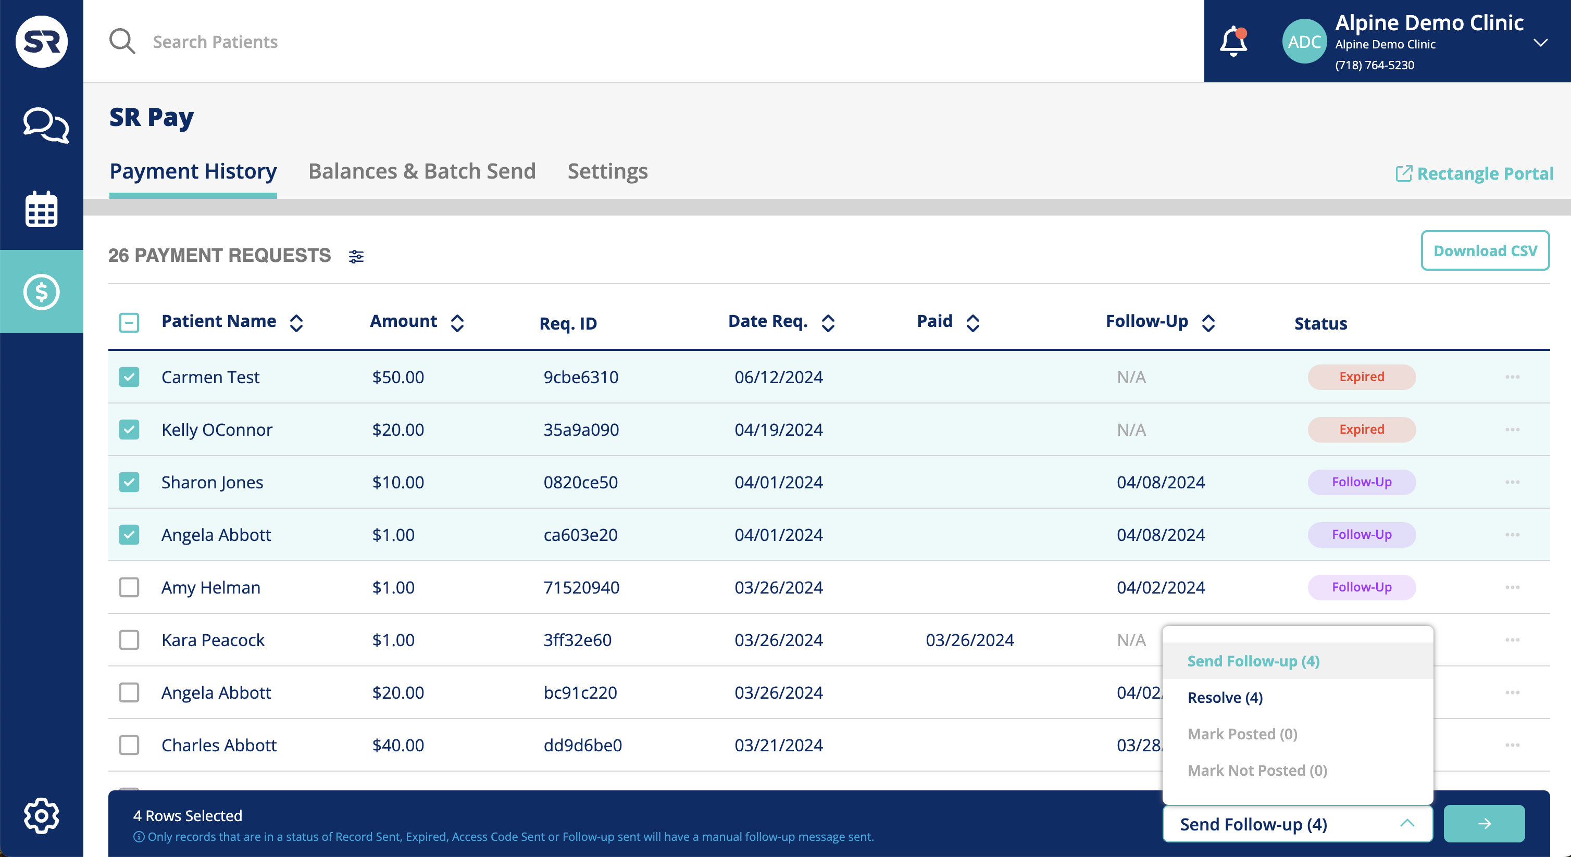Screen dimensions: 1571x857
Task: Check Charles Abbott row checkbox
Action: click(x=129, y=745)
